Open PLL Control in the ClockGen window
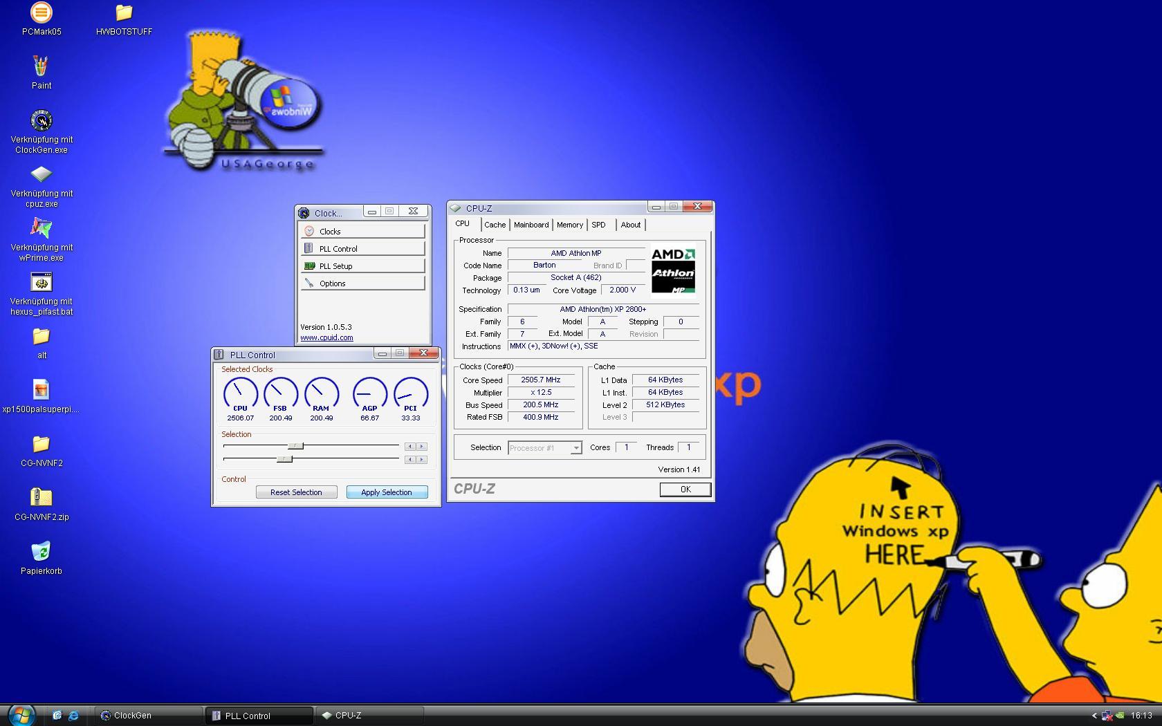The width and height of the screenshot is (1162, 726). click(363, 248)
